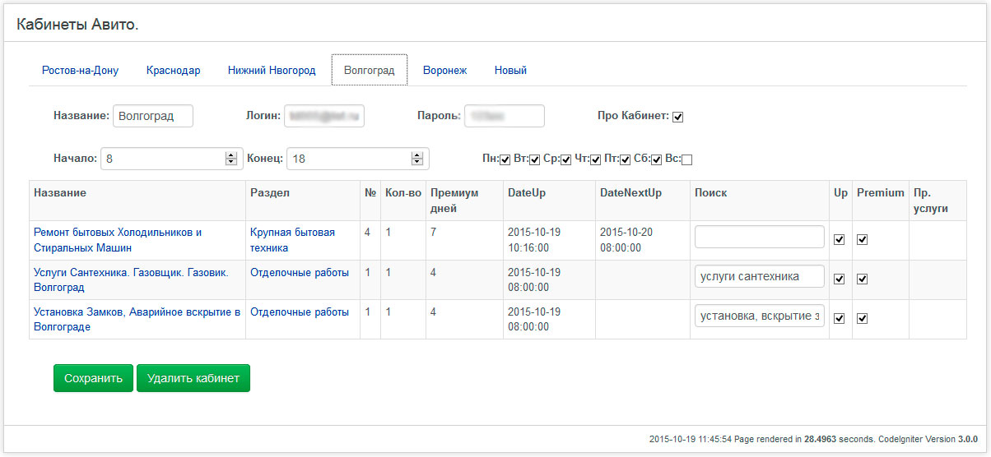Enable the Вс (Sunday) checkbox
The height and width of the screenshot is (457, 991).
pos(687,159)
